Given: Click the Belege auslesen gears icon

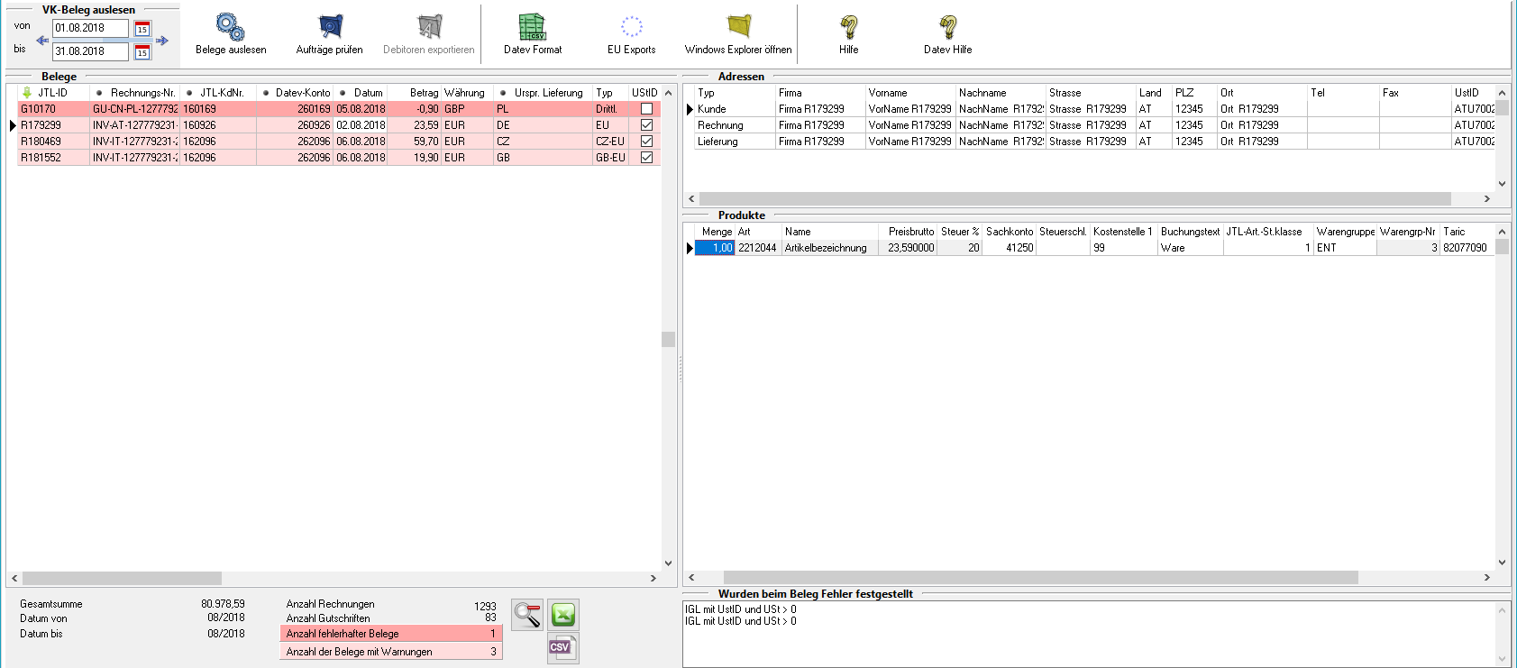Looking at the screenshot, I should (x=230, y=27).
